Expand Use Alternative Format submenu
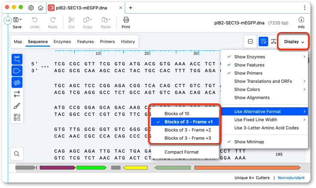The image size is (316, 188). coord(265,112)
